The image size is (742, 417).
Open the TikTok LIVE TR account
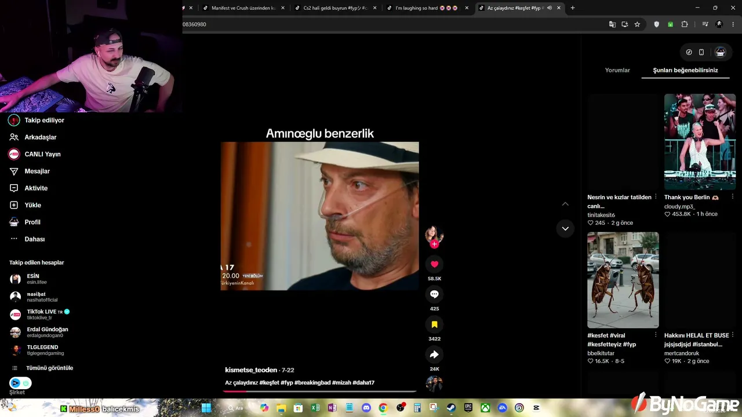click(40, 314)
